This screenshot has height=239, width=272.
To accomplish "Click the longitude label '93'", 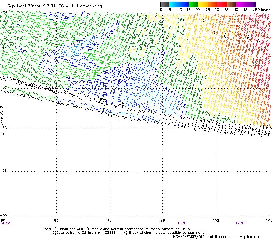I will pyautogui.click(x=56, y=220).
